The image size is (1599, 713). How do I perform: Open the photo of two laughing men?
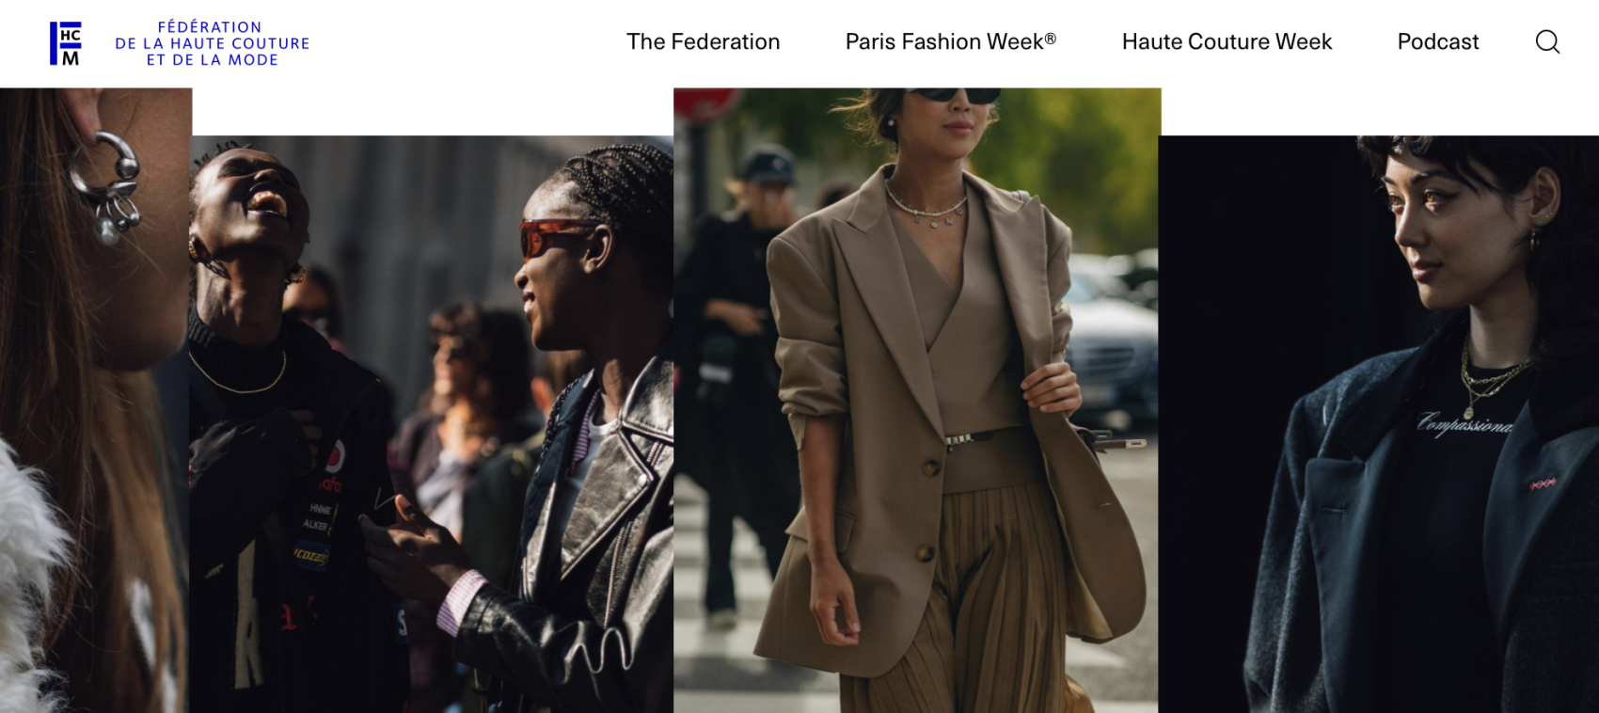(x=432, y=424)
